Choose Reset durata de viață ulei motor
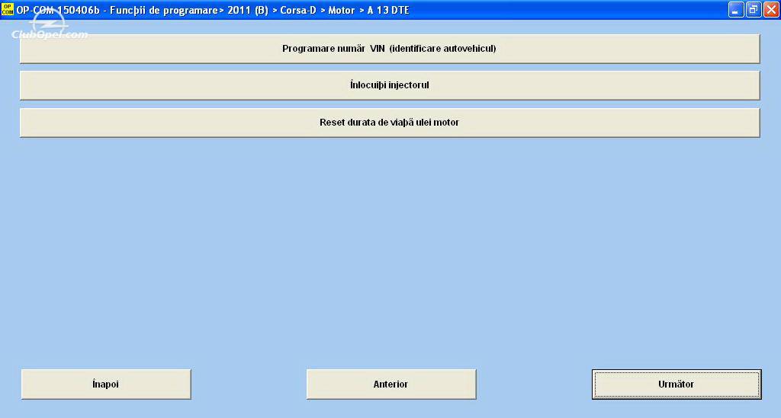The image size is (781, 418). point(390,123)
